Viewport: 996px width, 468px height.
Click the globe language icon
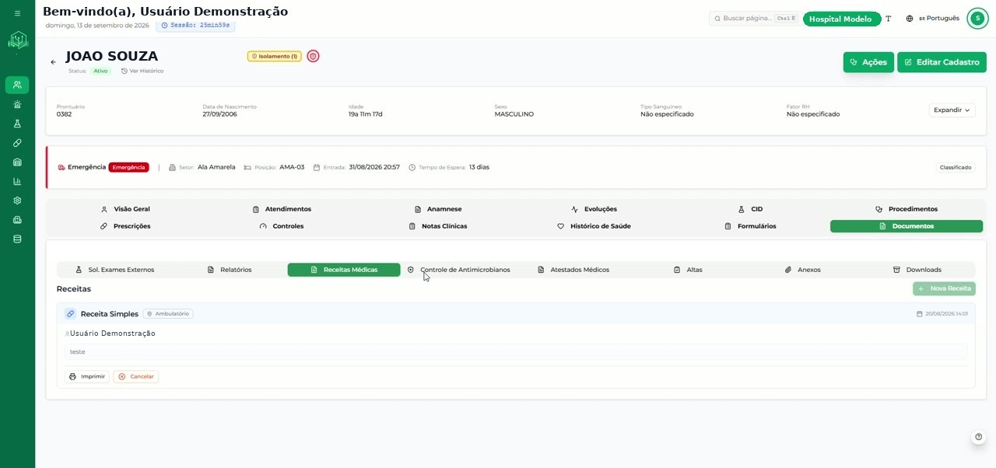[x=910, y=19]
